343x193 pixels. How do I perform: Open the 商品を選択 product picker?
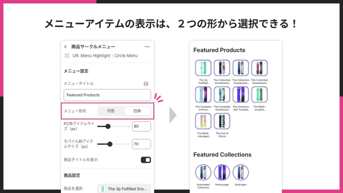[x=124, y=188]
